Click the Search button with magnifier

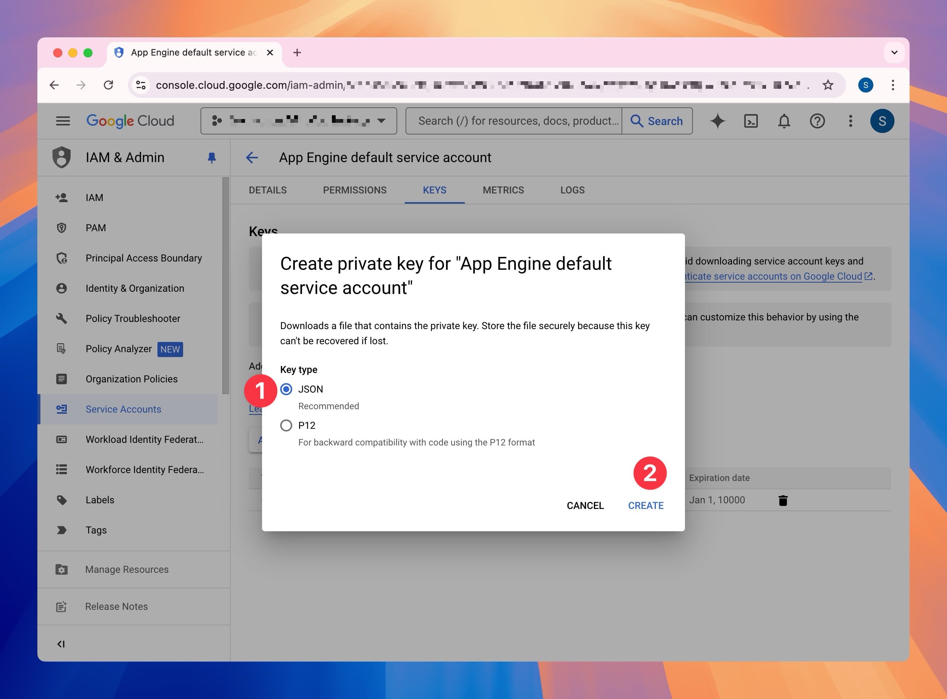(657, 121)
